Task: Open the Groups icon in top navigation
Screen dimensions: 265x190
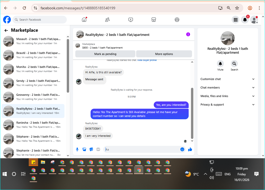Action: 177,20
